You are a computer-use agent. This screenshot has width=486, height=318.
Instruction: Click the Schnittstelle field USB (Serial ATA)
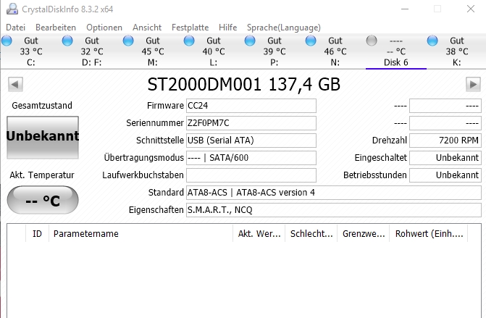coord(251,141)
